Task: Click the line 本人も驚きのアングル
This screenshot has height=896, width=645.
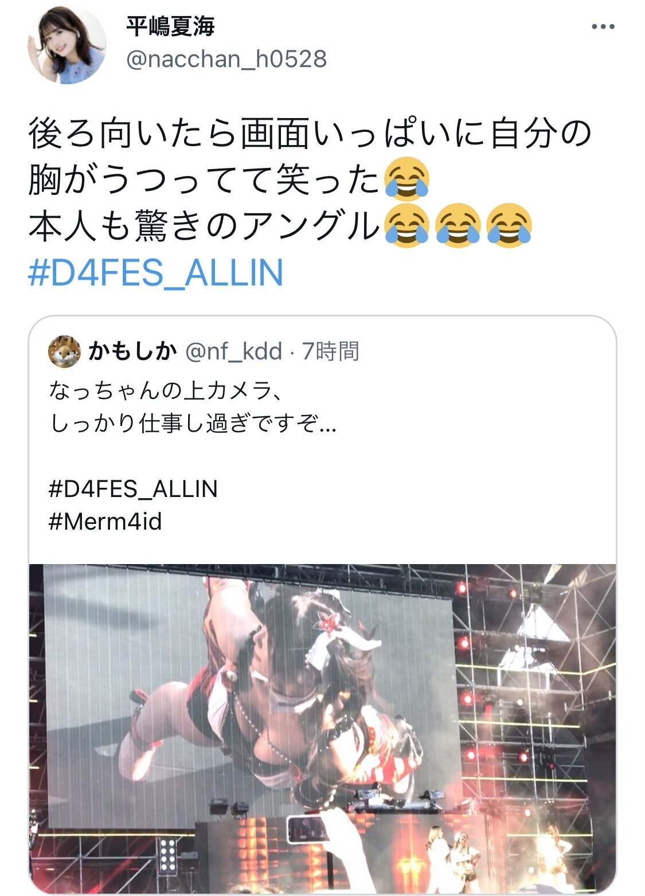Action: pyautogui.click(x=204, y=225)
